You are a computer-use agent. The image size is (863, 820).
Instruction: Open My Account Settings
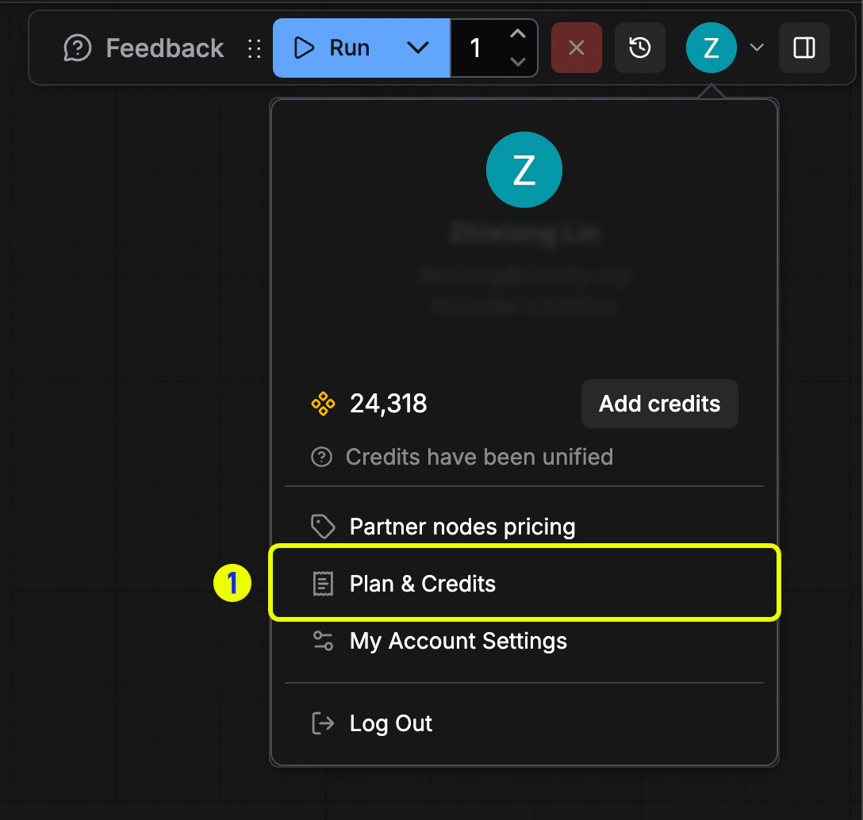click(x=457, y=641)
